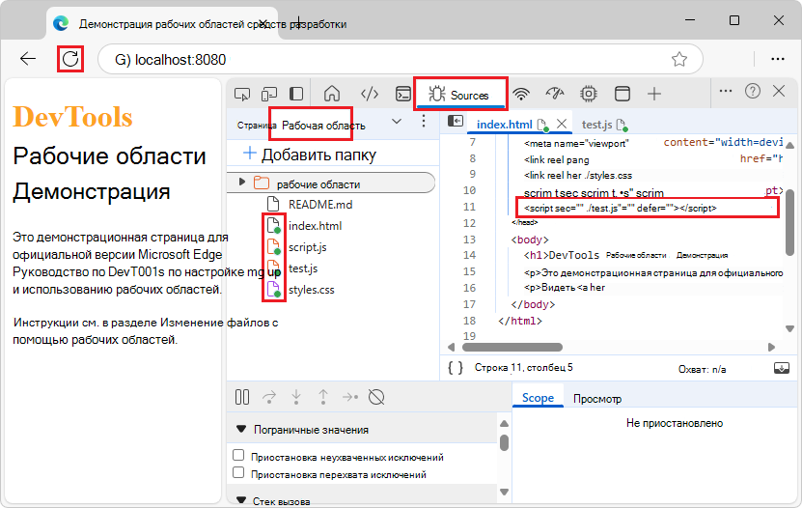
Task: Open the Elements tool icon
Action: point(370,94)
